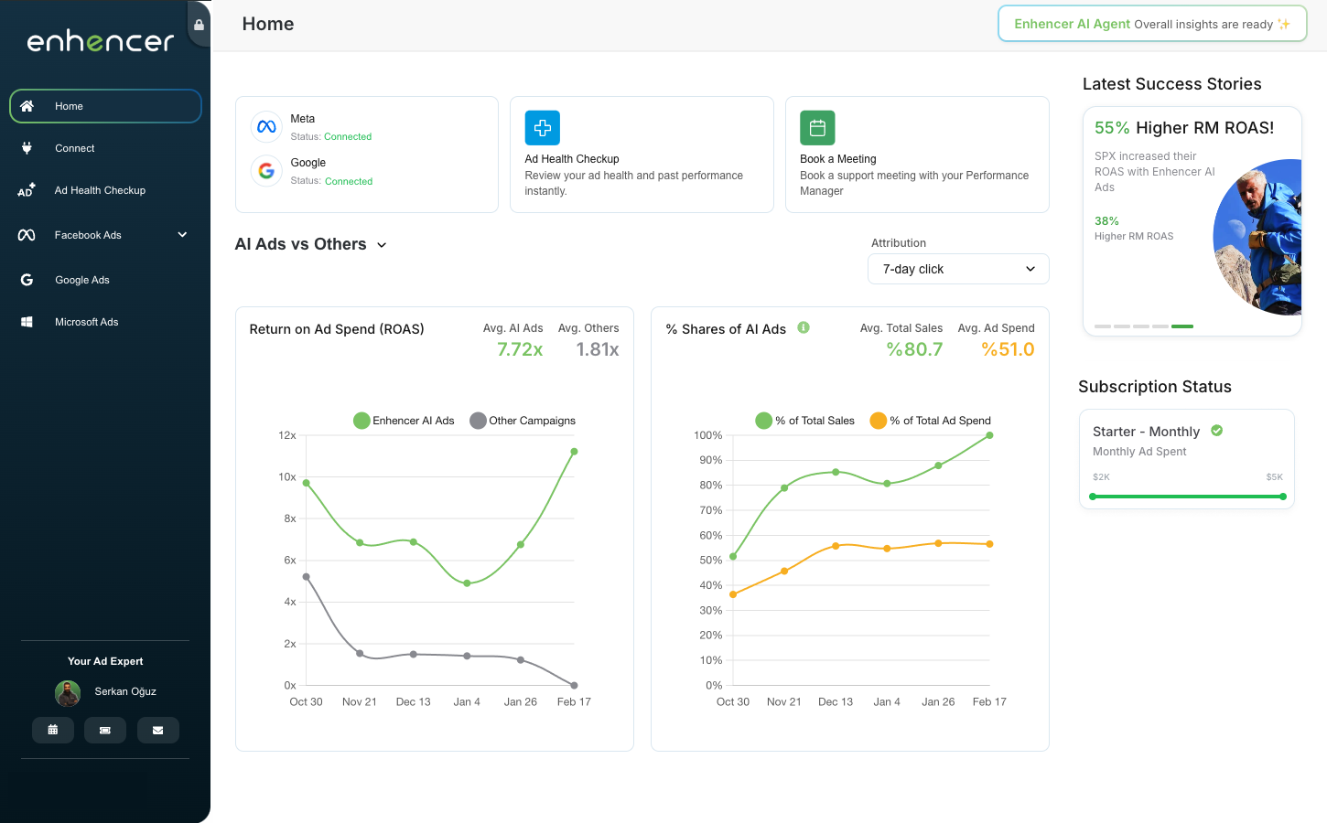Click the Meta logo in connections card
The image size is (1327, 823).
click(266, 126)
